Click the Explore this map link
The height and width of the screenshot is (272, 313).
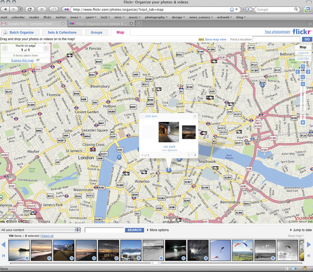click(22, 60)
